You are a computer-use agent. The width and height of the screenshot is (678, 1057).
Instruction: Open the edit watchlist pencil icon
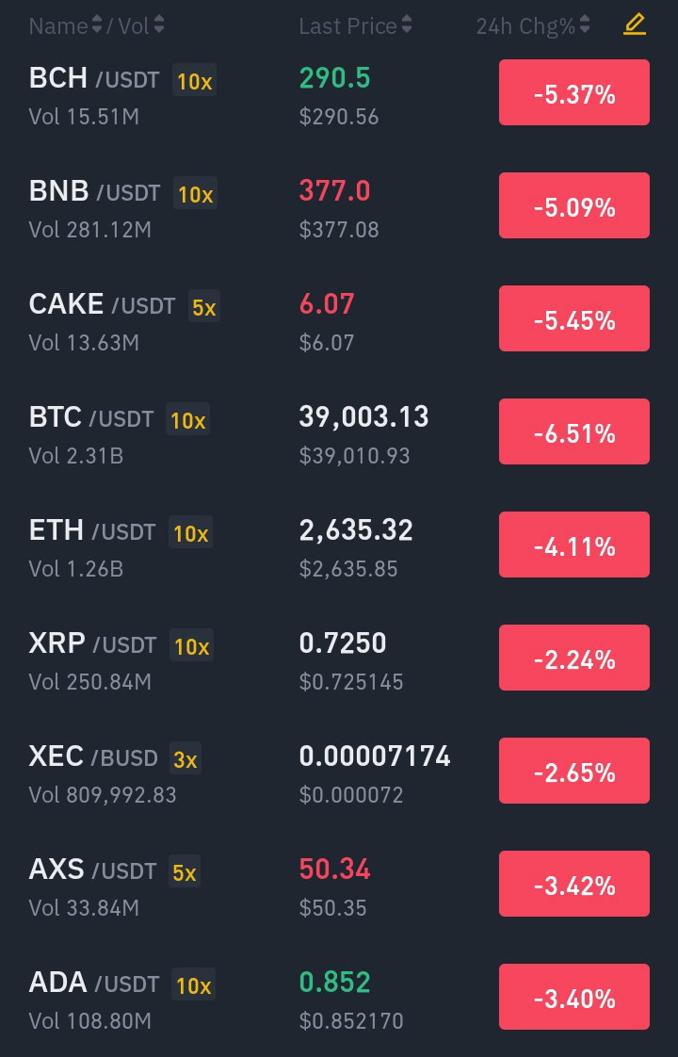coord(634,24)
